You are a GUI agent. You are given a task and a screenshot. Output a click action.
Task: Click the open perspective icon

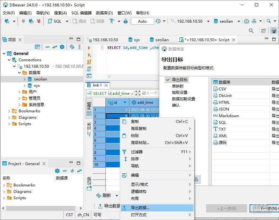pos(264,31)
